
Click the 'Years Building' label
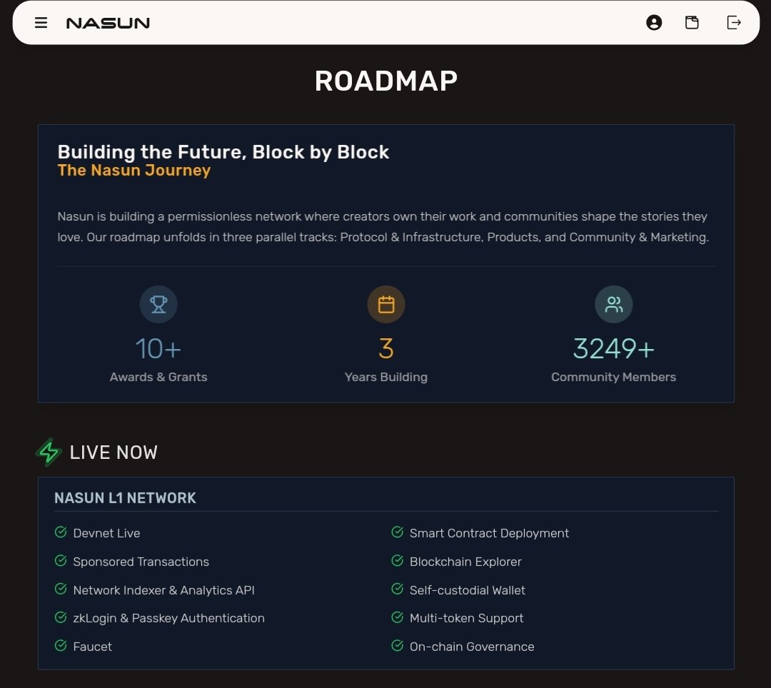point(386,377)
